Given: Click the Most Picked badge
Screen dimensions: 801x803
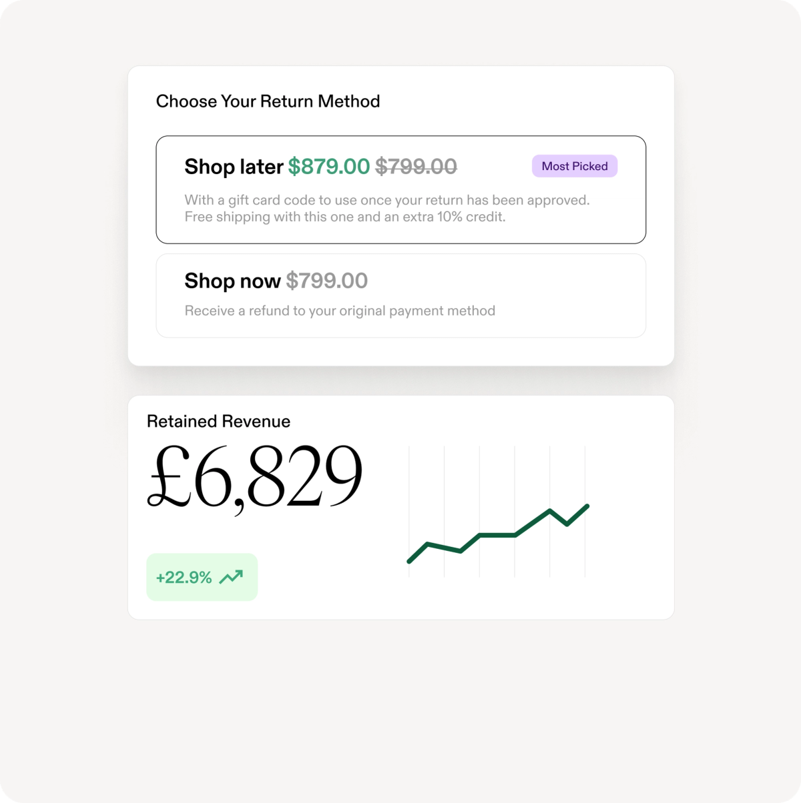Looking at the screenshot, I should coord(574,166).
